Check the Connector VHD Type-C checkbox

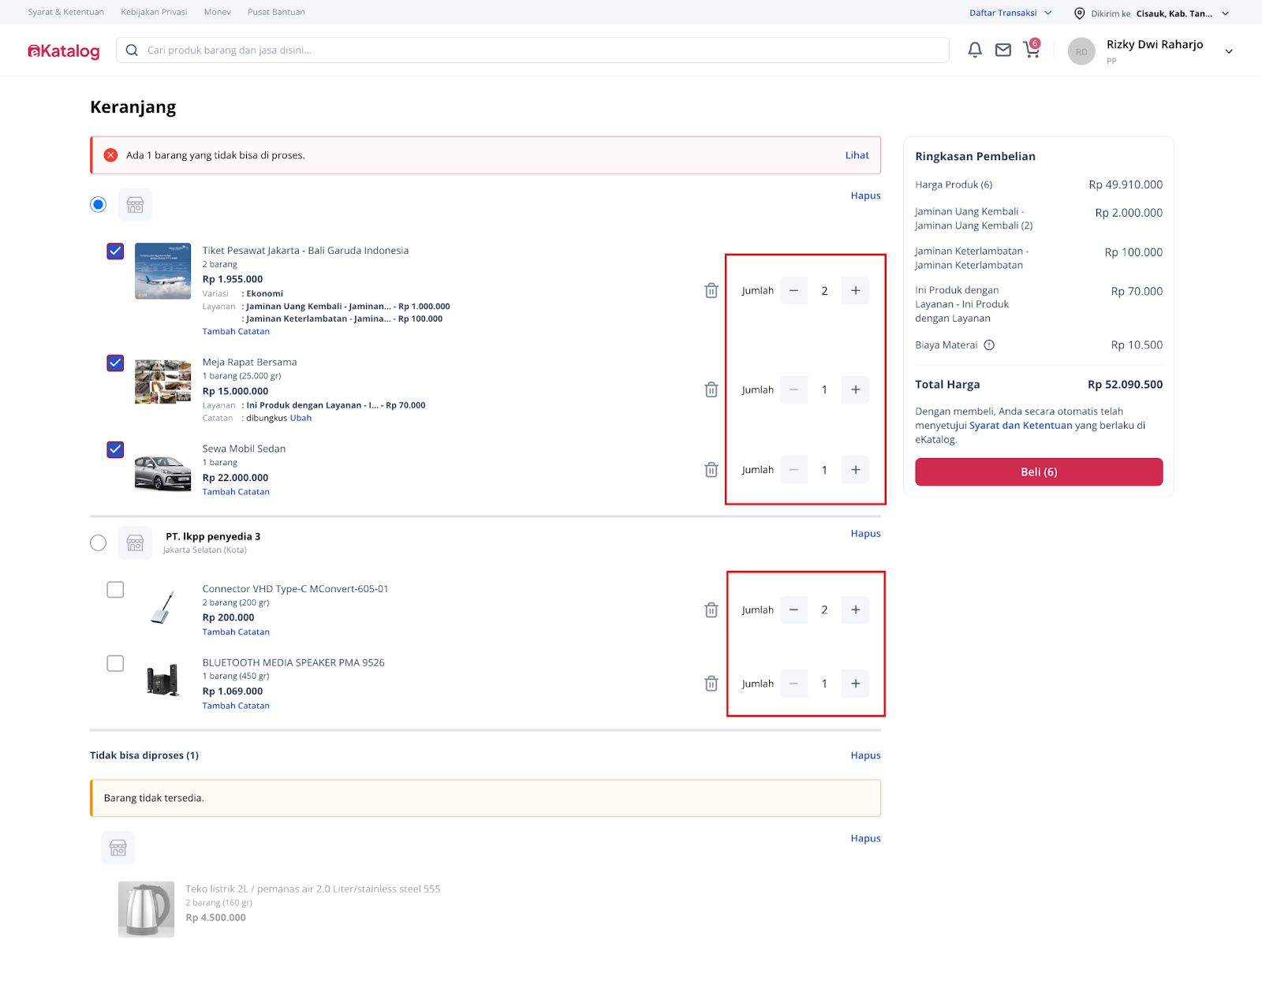tap(115, 590)
